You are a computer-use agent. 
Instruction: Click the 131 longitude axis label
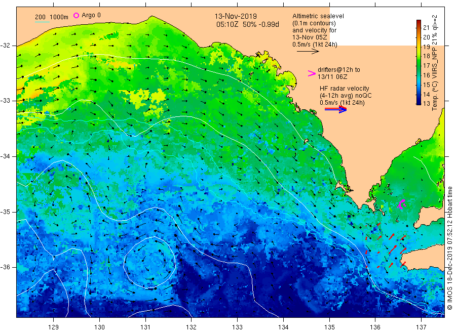(145, 327)
